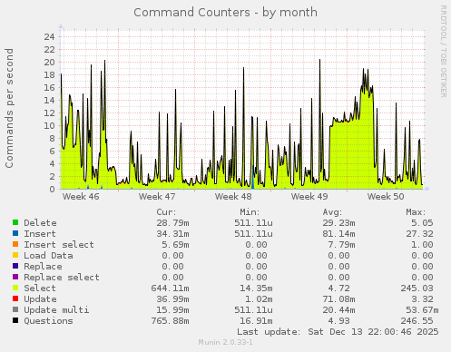Image resolution: width=451 pixels, height=352 pixels.
Task: Click the y-axis value 16
Action: point(50,88)
